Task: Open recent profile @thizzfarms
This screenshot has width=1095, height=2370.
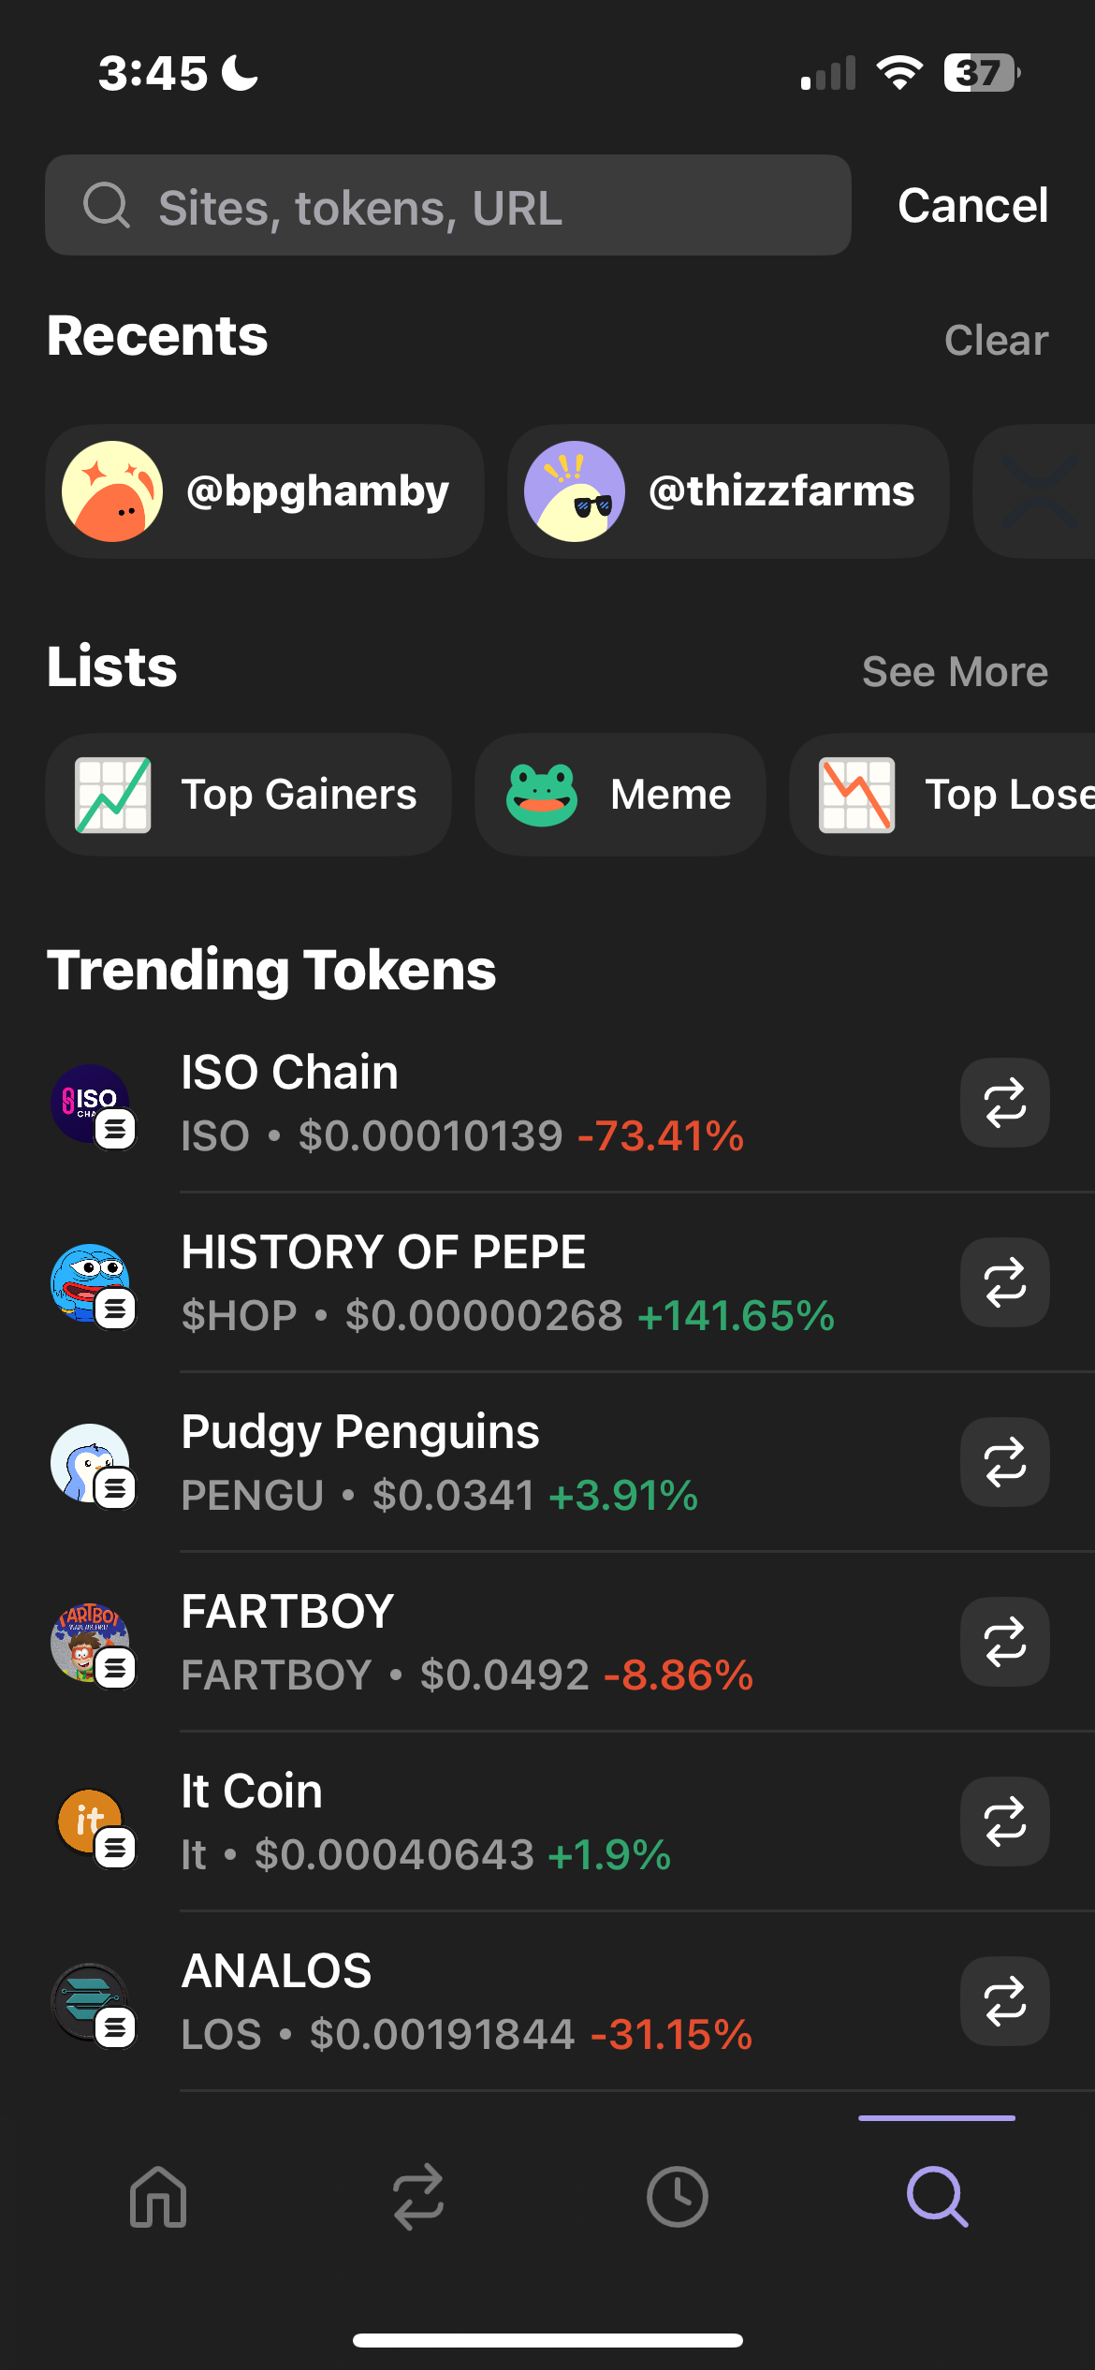Action: pos(728,491)
